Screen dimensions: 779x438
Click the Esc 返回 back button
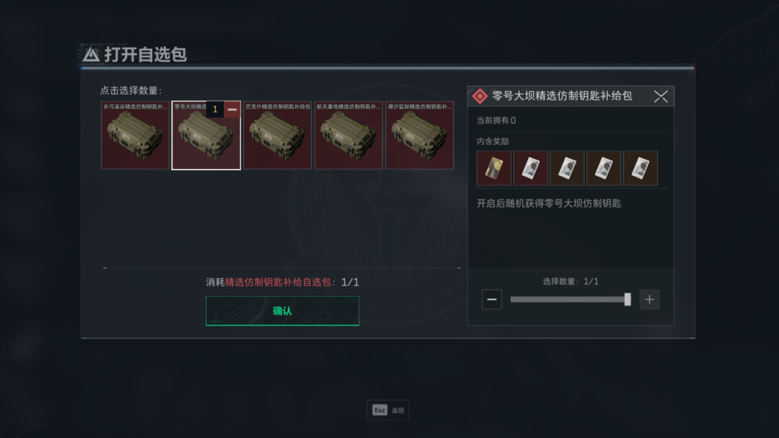[388, 410]
